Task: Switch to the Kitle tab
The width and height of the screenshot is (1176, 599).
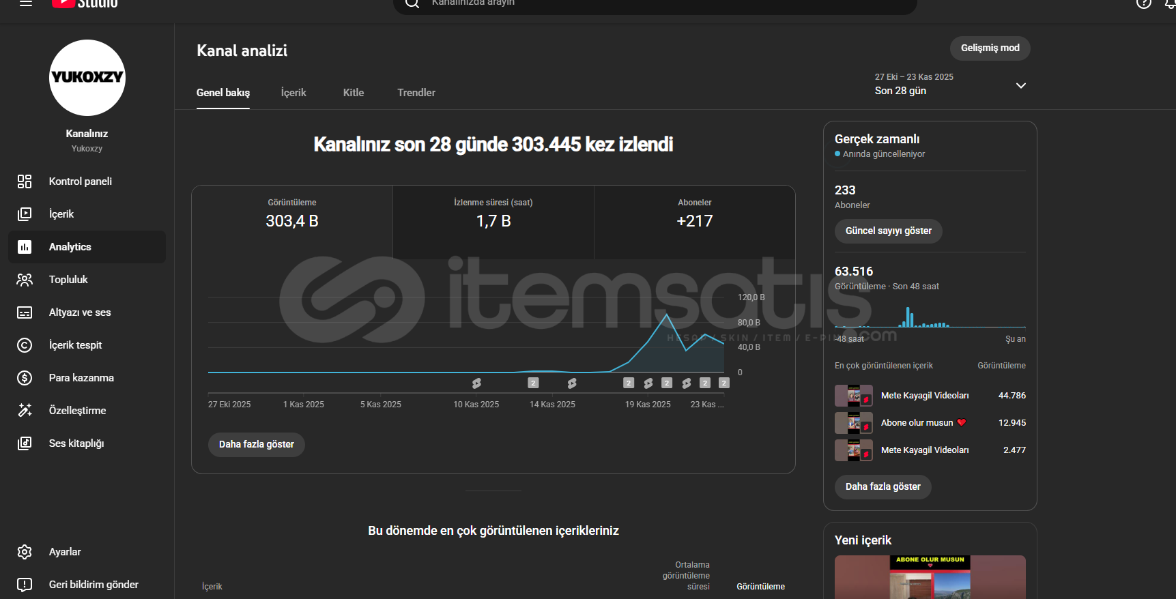Action: click(354, 93)
